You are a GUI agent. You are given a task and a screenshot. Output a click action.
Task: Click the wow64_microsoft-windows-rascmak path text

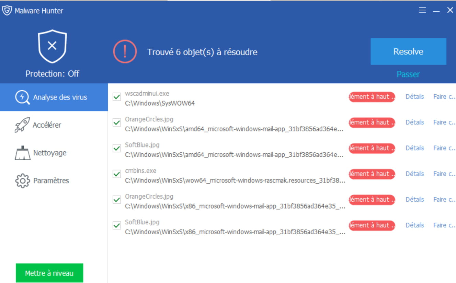tap(235, 180)
